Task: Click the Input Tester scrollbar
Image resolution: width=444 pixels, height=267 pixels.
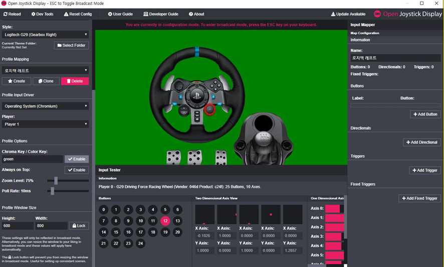Action: [345, 217]
